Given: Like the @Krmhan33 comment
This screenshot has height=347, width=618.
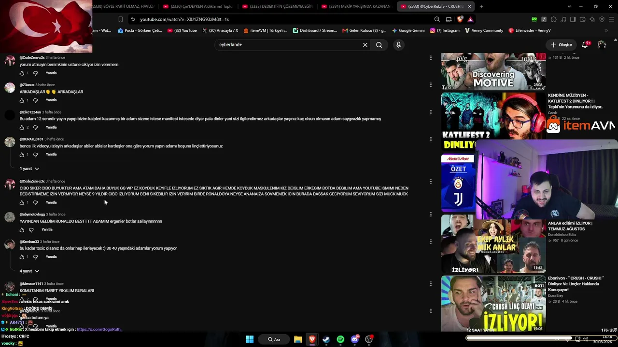Looking at the screenshot, I should pyautogui.click(x=22, y=257).
